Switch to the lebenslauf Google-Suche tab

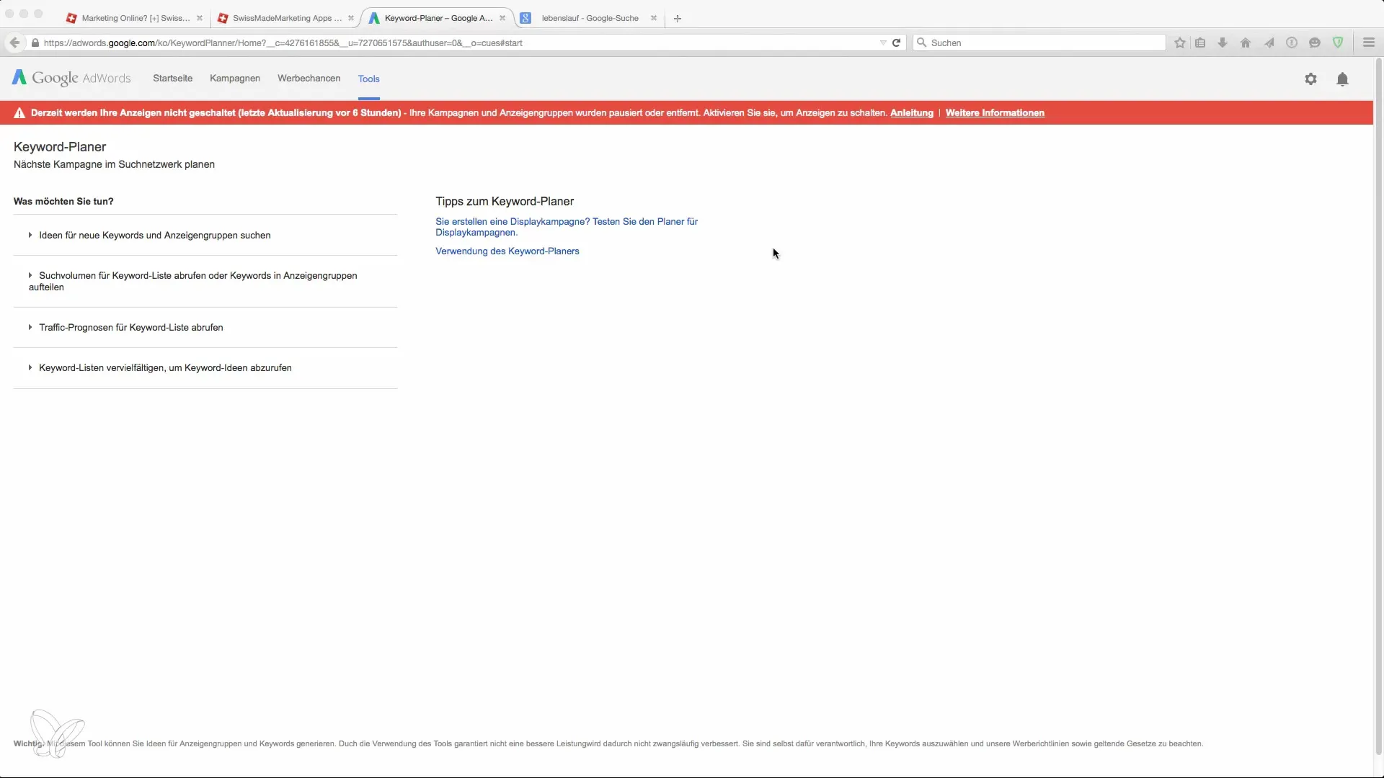[590, 18]
